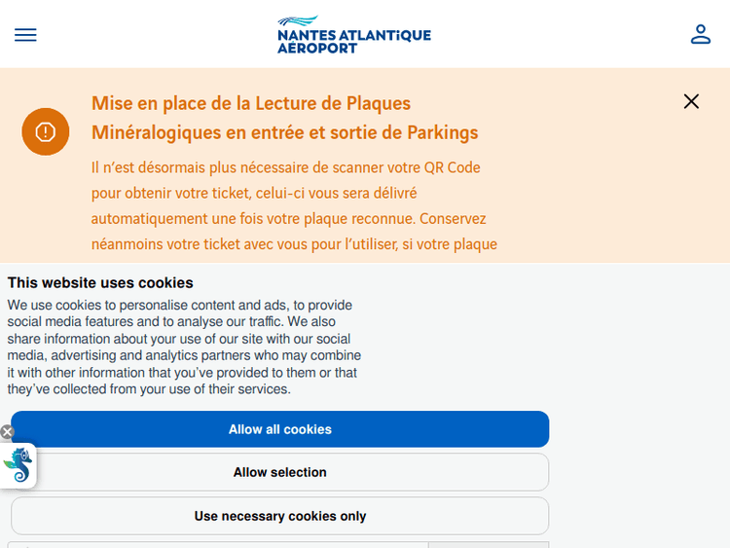
Task: Close the seahorse widget with grey X
Action: pos(7,432)
